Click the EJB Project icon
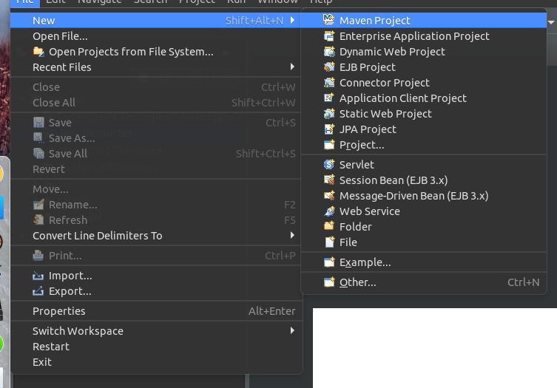 point(329,67)
